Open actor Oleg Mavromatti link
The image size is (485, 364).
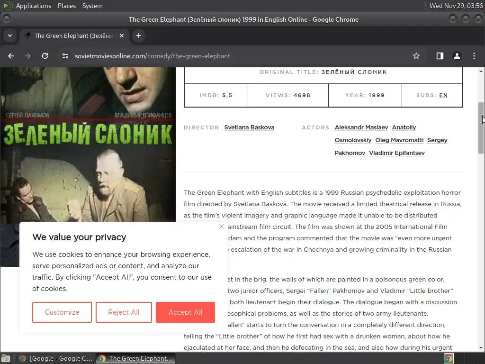pos(399,140)
